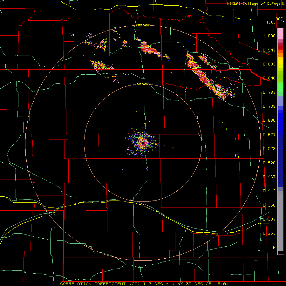The height and width of the screenshot is (286, 286).
Task: Select the 0.520 scale value
Action: pyautogui.click(x=269, y=163)
